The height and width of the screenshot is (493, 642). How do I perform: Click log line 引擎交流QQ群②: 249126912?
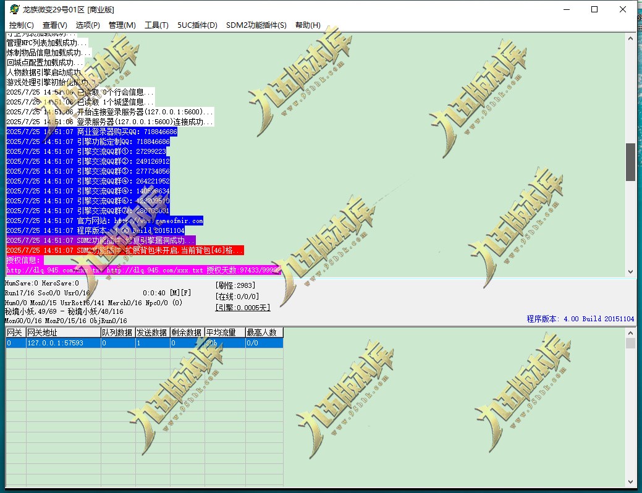coord(88,161)
